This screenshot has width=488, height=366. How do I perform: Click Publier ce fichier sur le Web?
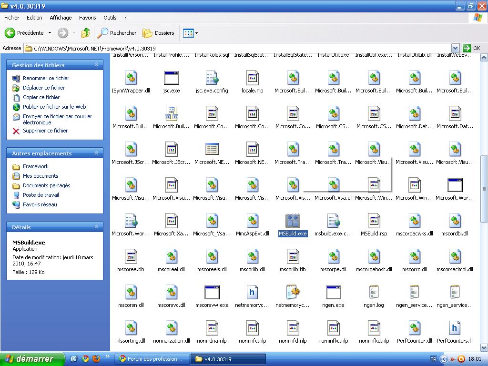coord(54,107)
